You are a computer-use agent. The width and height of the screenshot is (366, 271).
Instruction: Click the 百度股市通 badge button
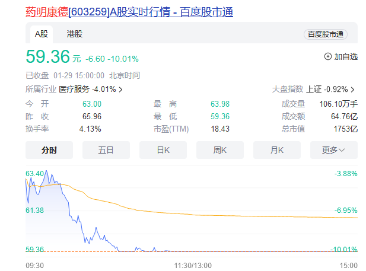(x=326, y=34)
